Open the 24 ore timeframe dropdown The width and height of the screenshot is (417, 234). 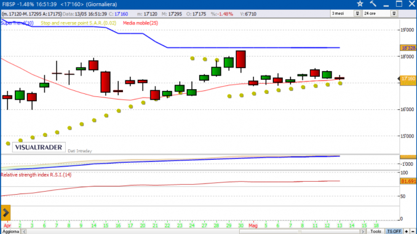pos(380,14)
